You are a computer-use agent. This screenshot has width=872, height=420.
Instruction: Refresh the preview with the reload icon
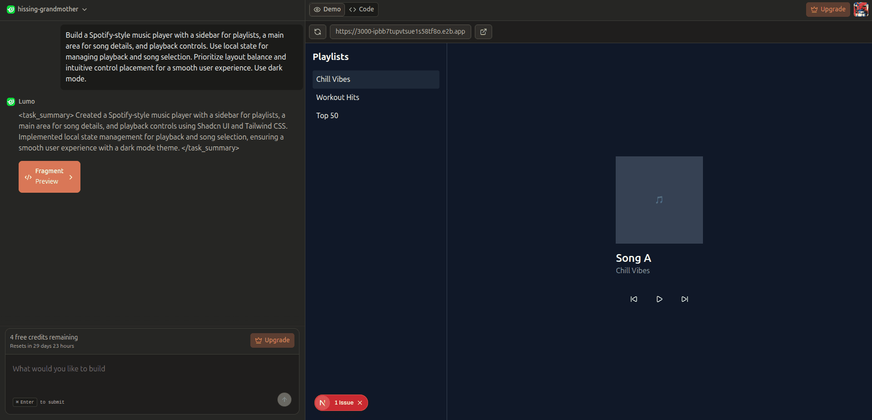click(318, 32)
